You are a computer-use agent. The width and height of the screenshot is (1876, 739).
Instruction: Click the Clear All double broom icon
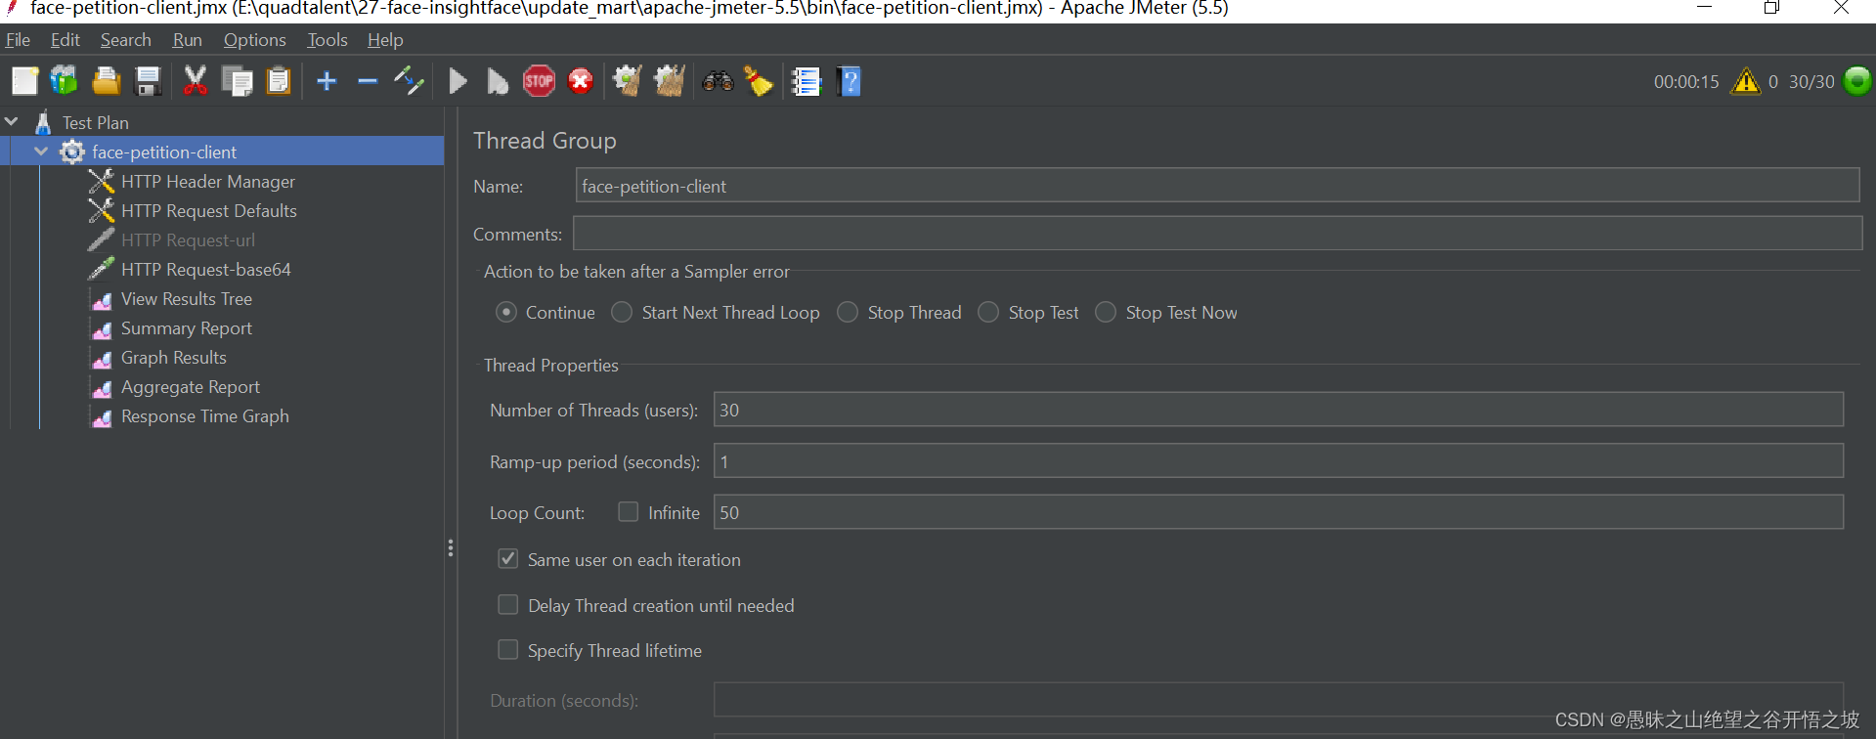670,81
